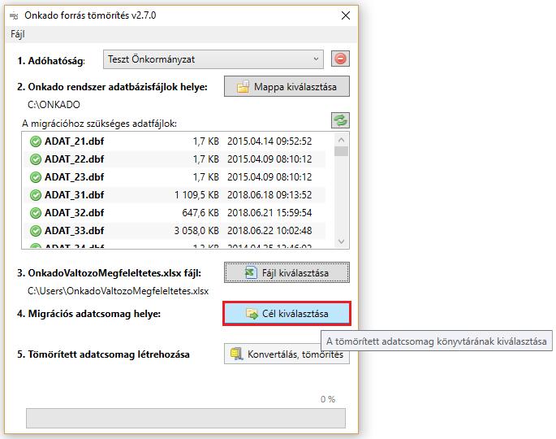Click '3. OnkadoValtozoMegfeleltetes.xlsx fájl' label
Screen dimensions: 556x439
pos(110,273)
